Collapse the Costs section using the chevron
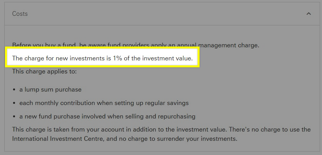322x155 pixels. (x=309, y=14)
